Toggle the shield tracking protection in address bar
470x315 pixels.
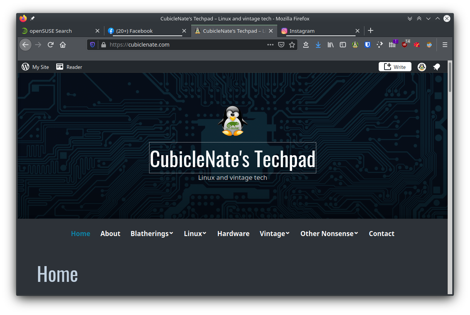92,45
